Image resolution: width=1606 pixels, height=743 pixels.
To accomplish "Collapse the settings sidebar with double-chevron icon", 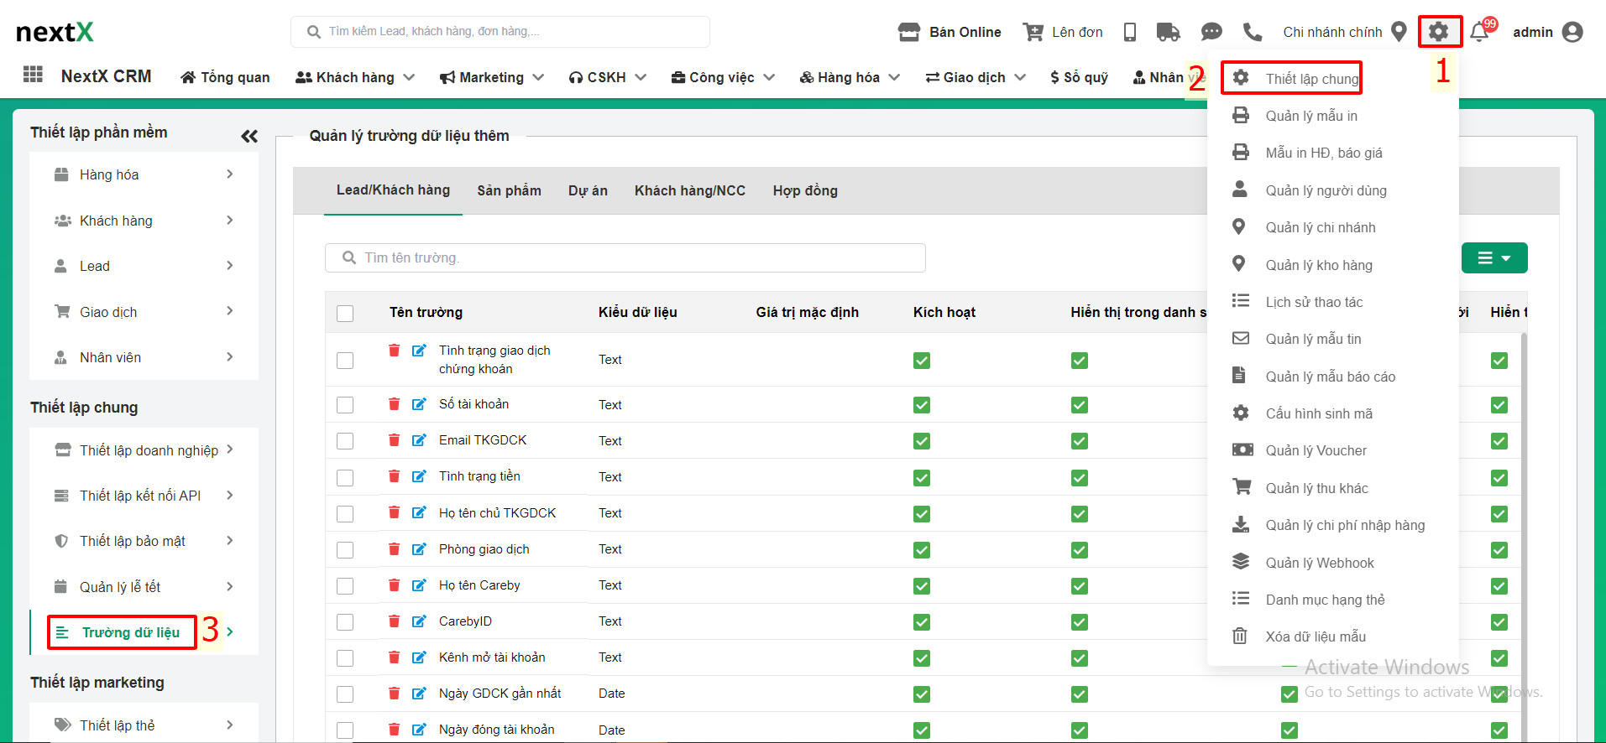I will tap(249, 136).
